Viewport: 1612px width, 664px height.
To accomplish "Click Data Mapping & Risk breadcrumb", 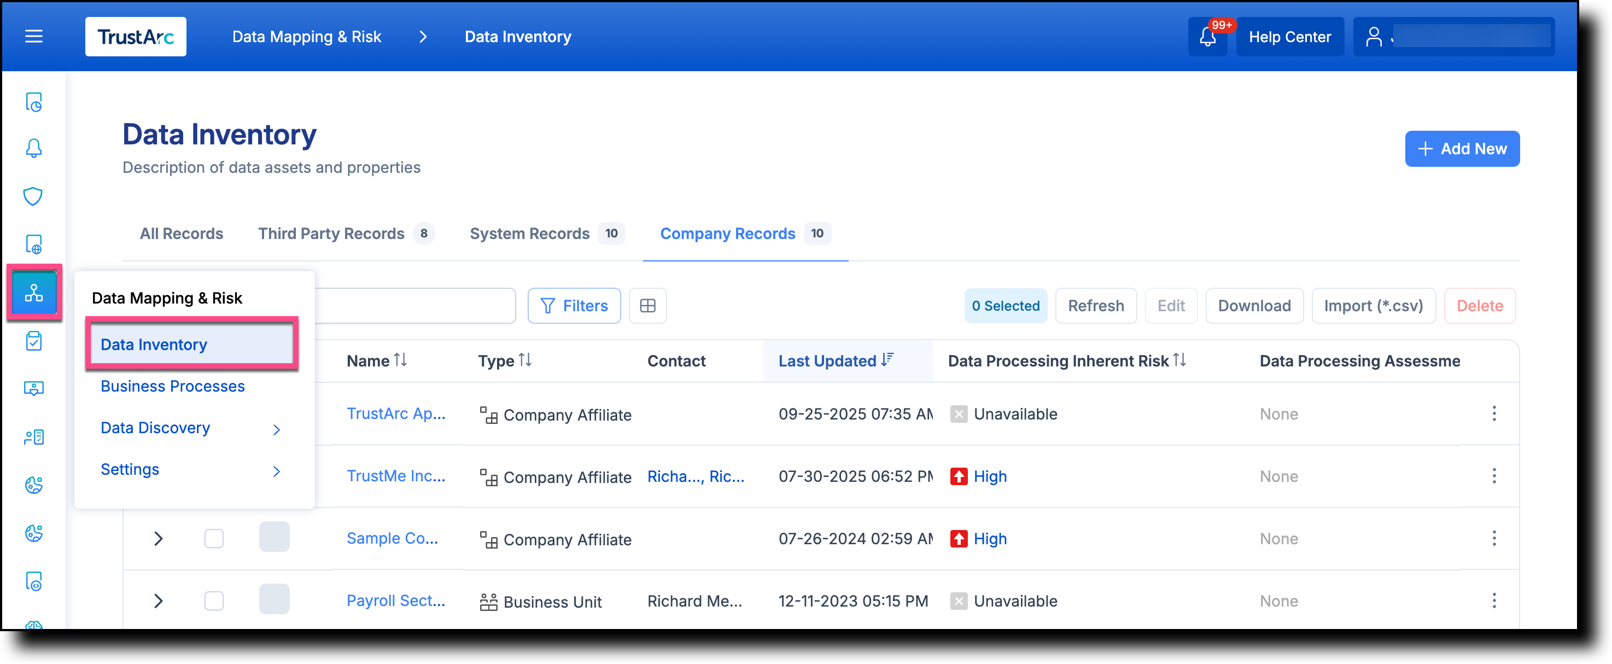I will [307, 37].
